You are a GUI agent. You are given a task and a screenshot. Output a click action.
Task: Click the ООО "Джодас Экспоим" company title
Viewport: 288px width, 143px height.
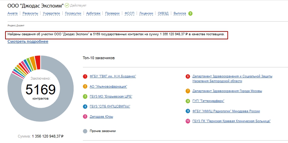click(x=36, y=6)
